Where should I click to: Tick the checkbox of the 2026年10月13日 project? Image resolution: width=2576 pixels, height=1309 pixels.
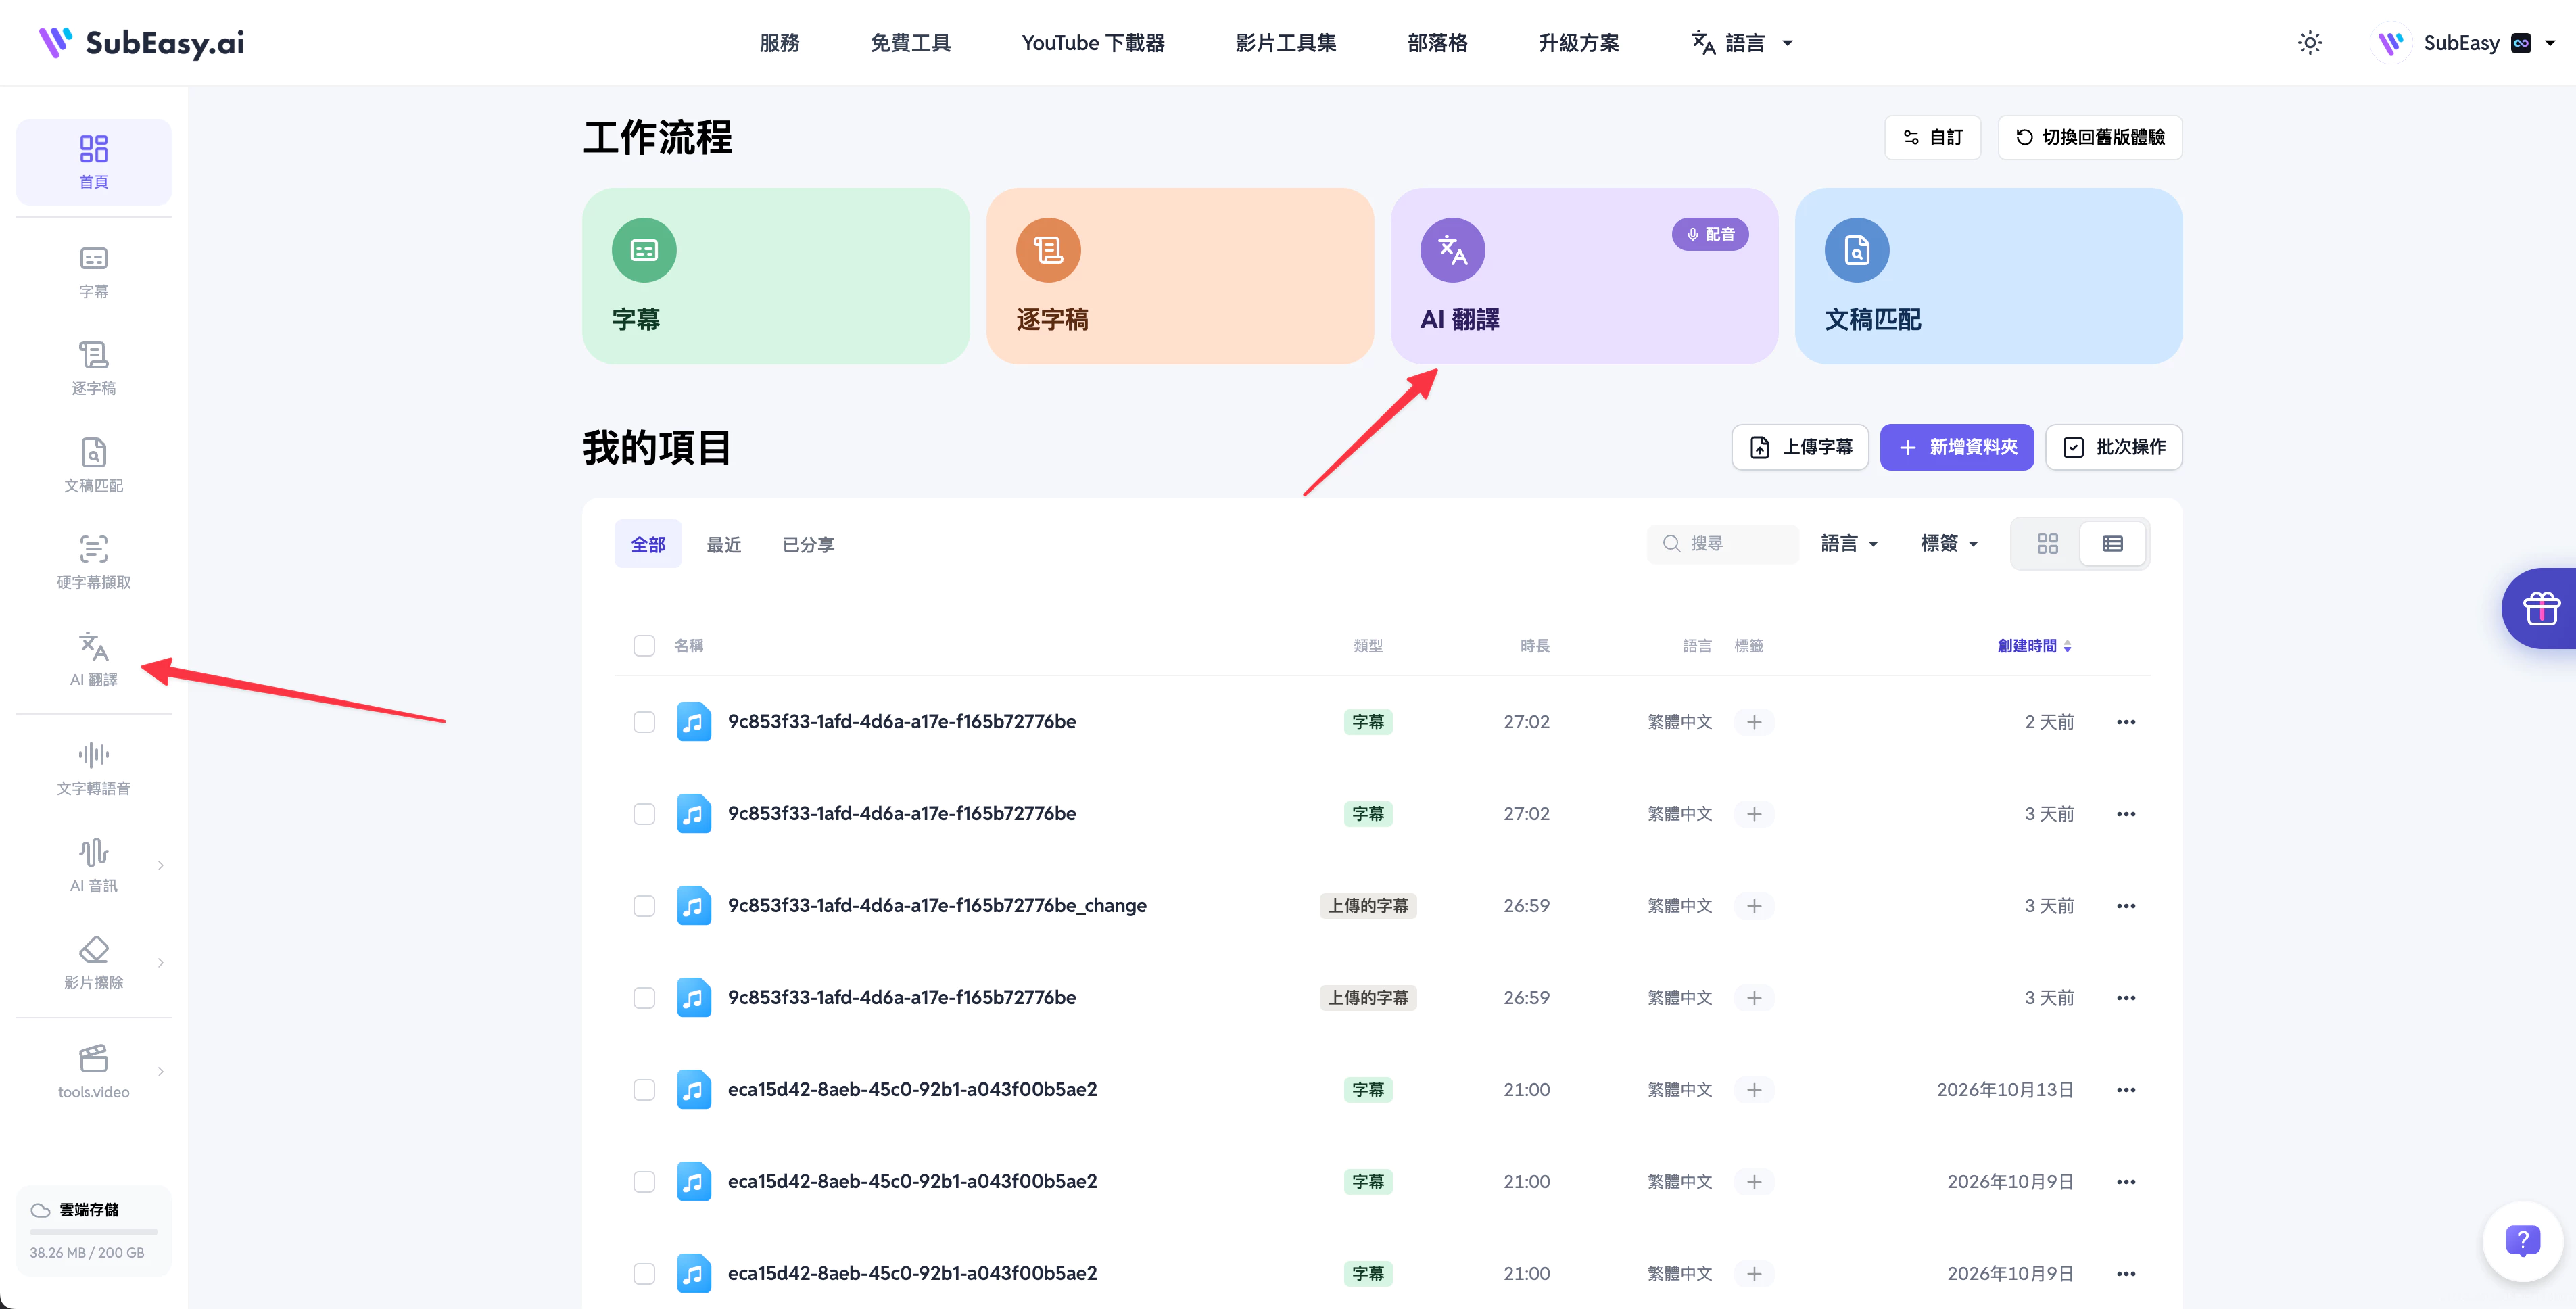pos(644,1090)
